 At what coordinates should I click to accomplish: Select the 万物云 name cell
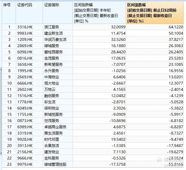pos(58,89)
